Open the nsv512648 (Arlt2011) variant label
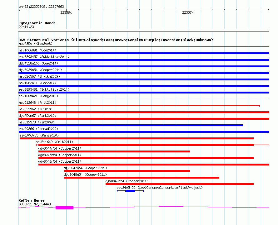Image resolution: width=278 pixels, height=225 pixels. click(x=37, y=103)
